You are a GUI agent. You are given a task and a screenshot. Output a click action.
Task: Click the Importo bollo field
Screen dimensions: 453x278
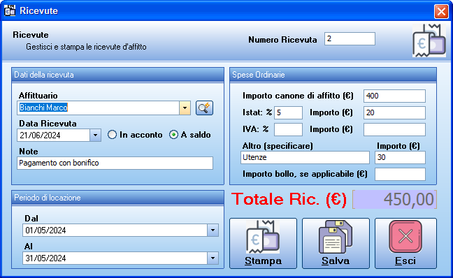point(400,174)
